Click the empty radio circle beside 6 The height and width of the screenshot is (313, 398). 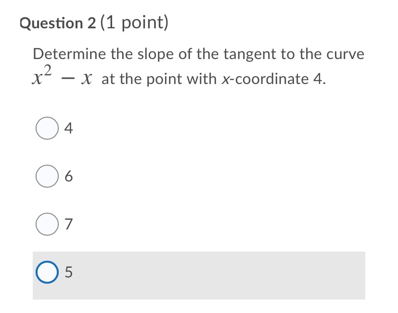[47, 177]
